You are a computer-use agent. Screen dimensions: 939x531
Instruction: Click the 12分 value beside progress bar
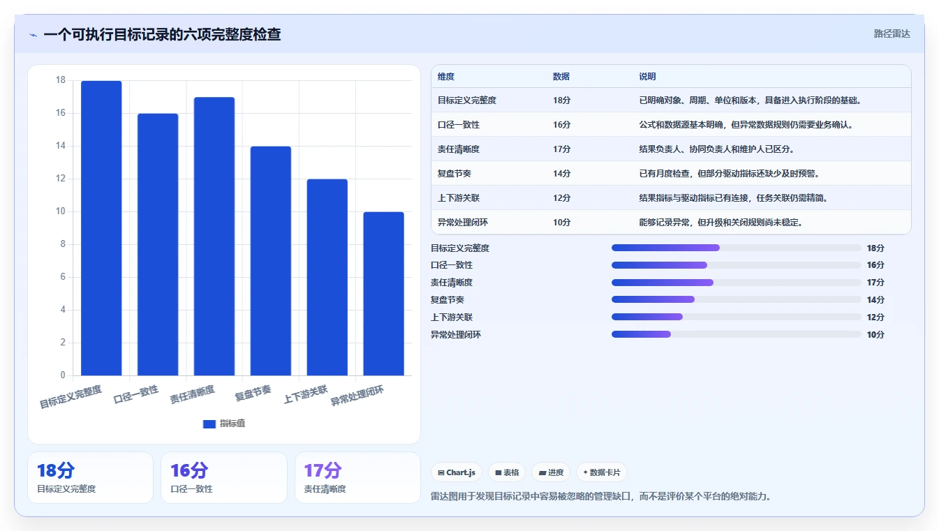875,317
